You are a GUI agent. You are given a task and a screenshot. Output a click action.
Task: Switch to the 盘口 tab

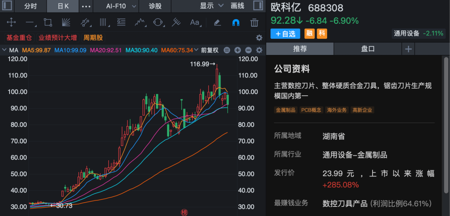point(368,49)
